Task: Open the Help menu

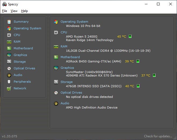Action: [x=24, y=11]
